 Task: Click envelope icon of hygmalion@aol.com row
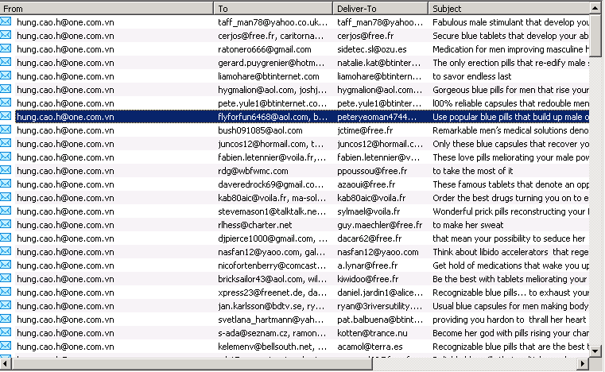tap(6, 89)
